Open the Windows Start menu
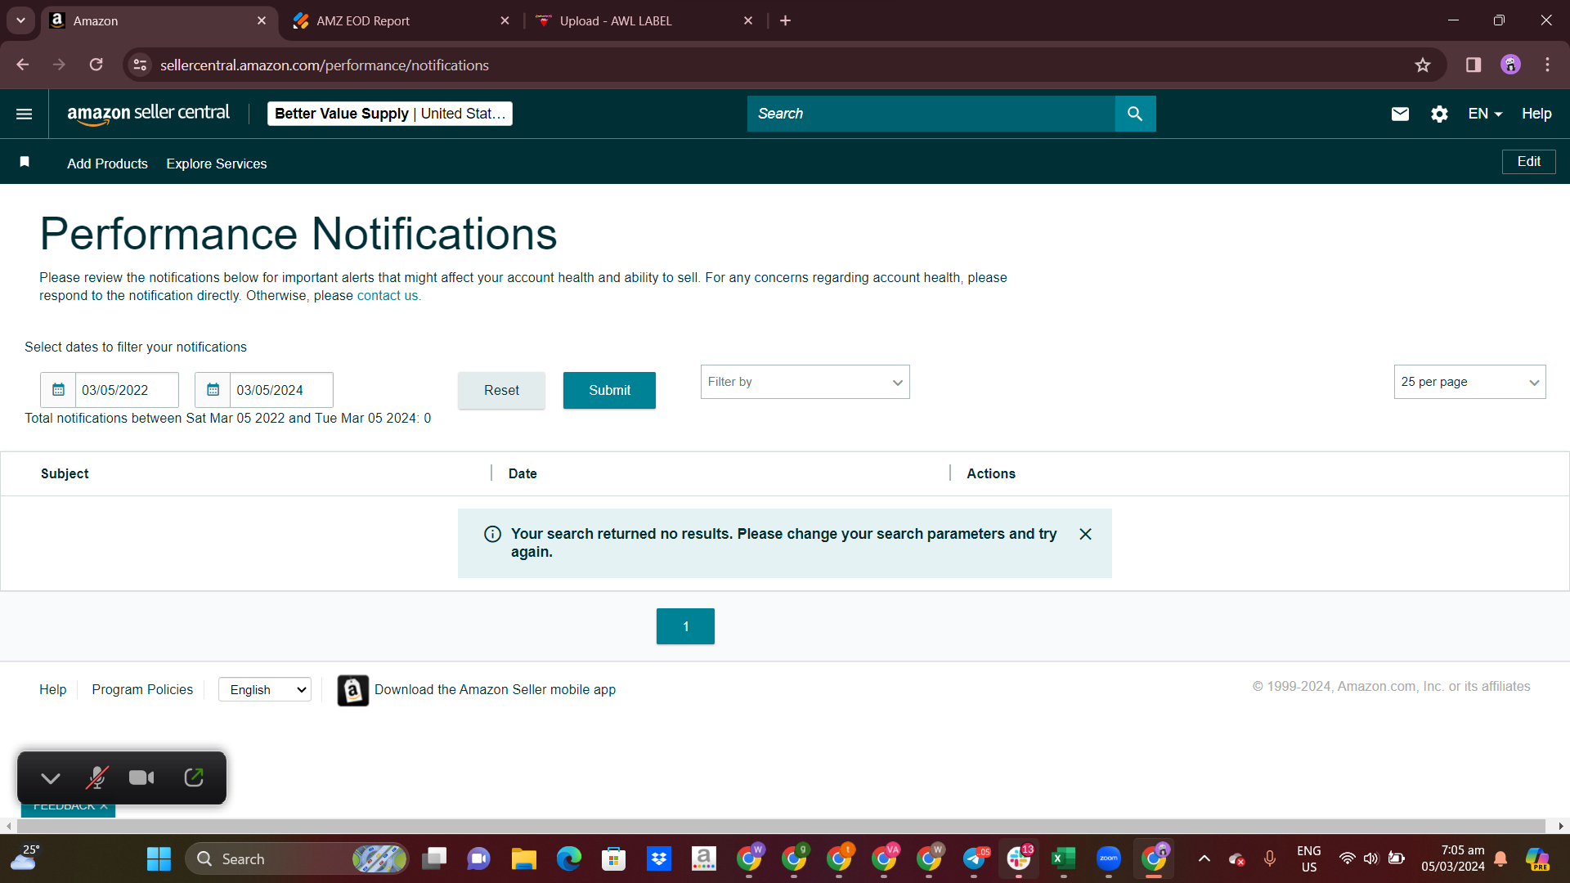This screenshot has height=883, width=1570. coord(159,858)
